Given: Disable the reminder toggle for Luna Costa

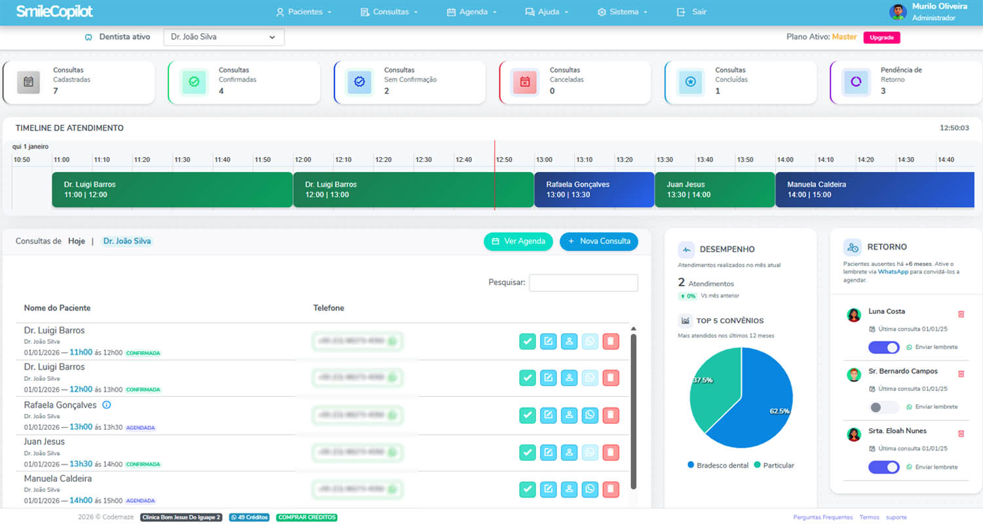Looking at the screenshot, I should (883, 347).
